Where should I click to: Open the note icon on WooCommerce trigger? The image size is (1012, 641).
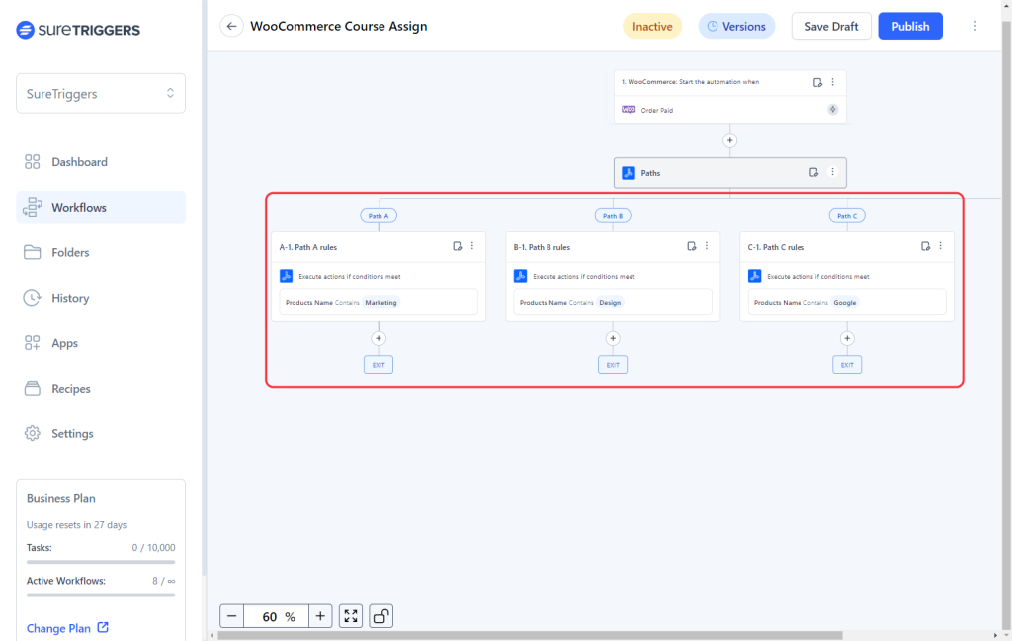point(817,82)
